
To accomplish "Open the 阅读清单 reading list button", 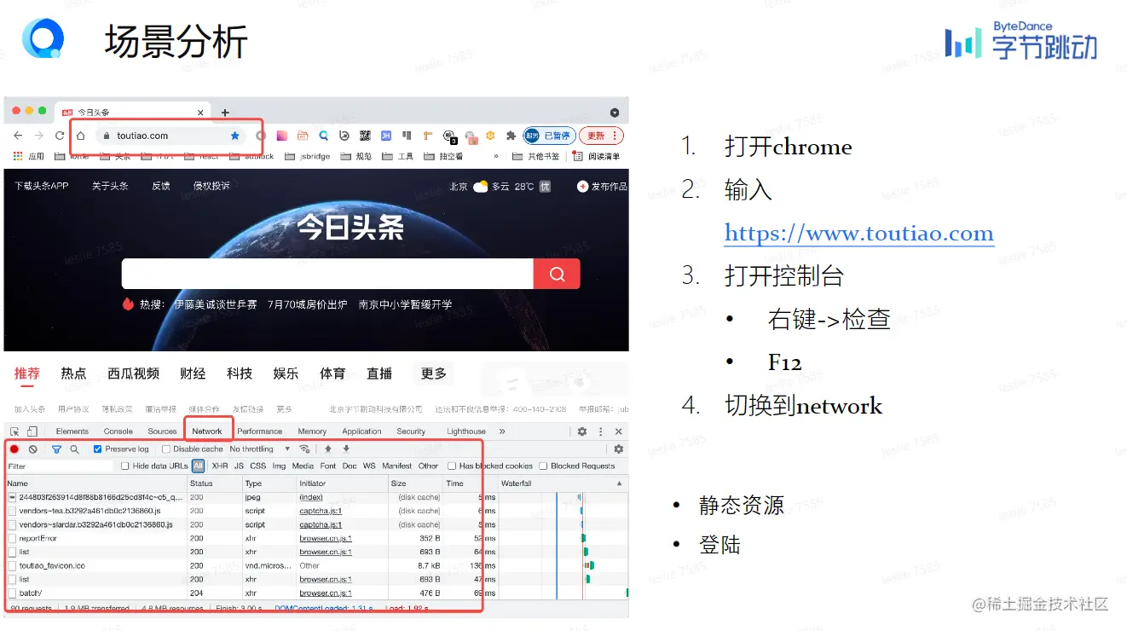I will [x=597, y=156].
